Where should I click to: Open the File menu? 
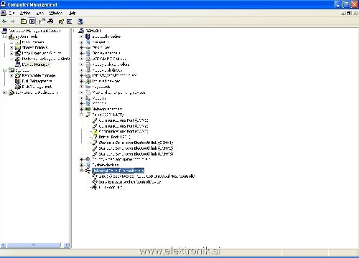11,13
